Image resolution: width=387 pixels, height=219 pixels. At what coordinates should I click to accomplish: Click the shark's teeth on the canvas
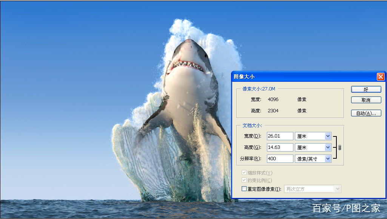tap(188, 66)
